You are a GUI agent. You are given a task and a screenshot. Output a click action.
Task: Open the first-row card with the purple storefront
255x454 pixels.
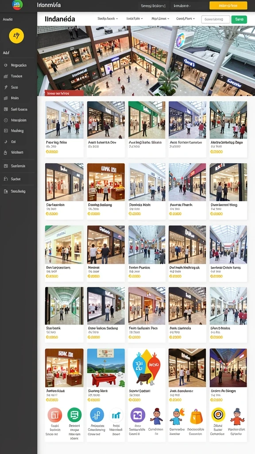187,129
